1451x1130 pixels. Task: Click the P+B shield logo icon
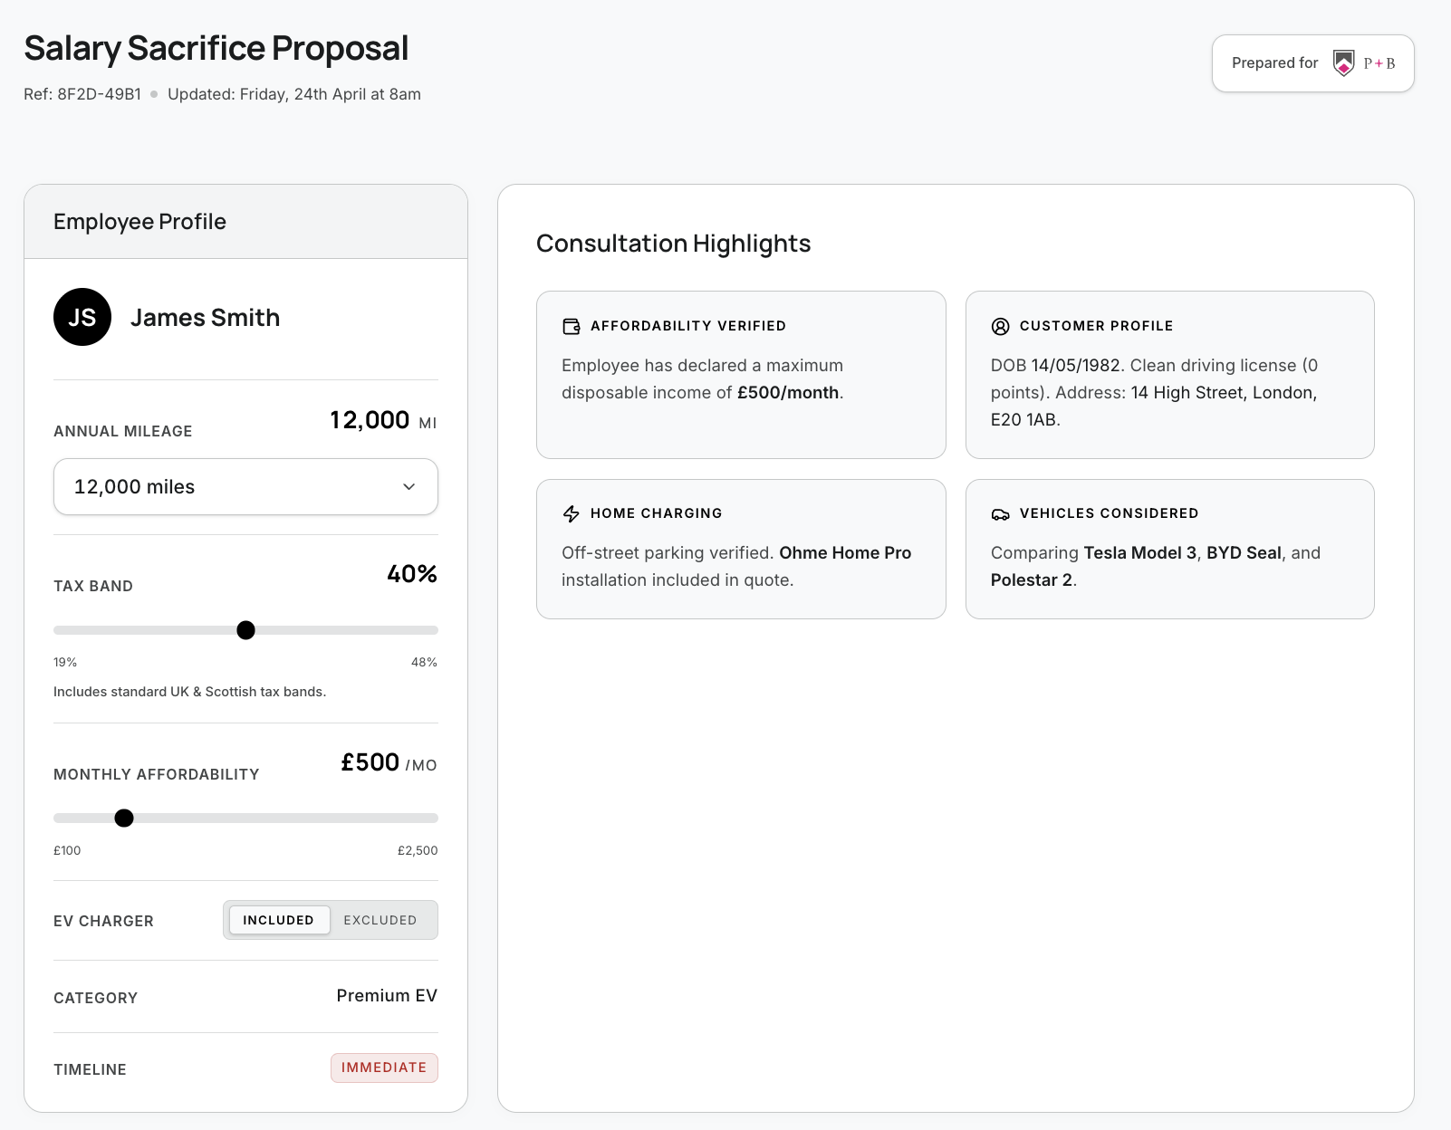pyautogui.click(x=1343, y=63)
